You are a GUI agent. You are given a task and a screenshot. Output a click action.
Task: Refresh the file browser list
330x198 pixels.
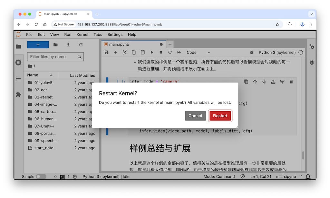click(81, 45)
